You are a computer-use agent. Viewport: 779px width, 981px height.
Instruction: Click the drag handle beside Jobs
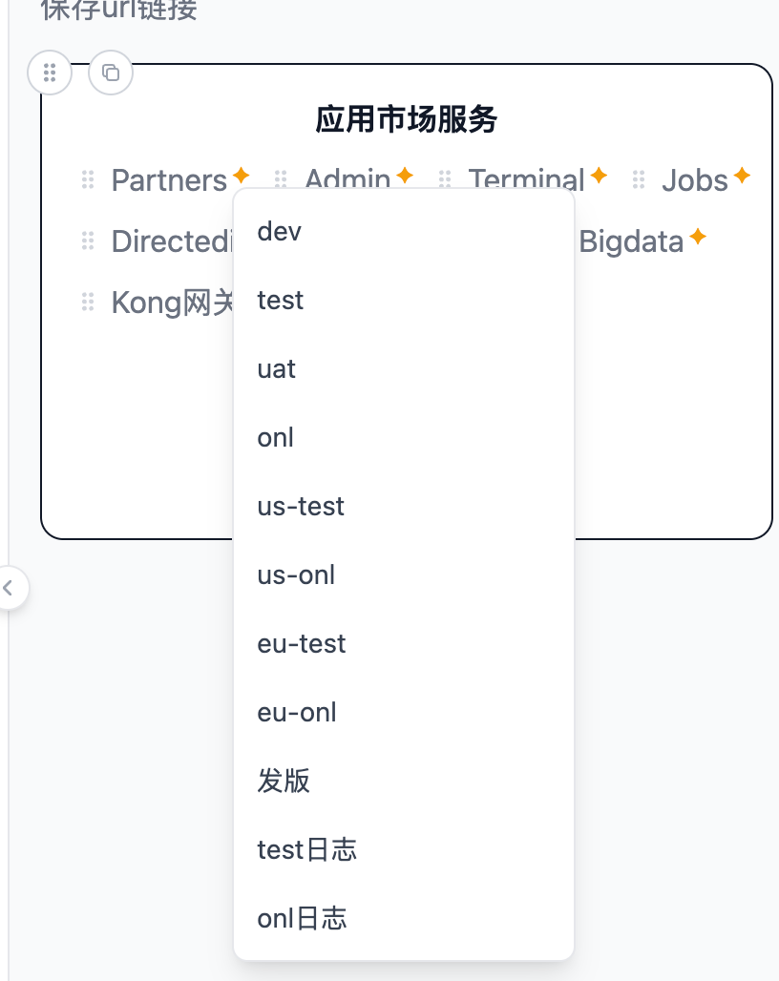pyautogui.click(x=639, y=179)
